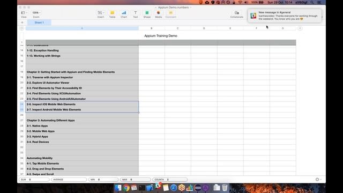Image resolution: width=343 pixels, height=193 pixels.
Task: Select cell '2-2. Explore UI Automator Viewer'
Action: [x=82, y=83]
